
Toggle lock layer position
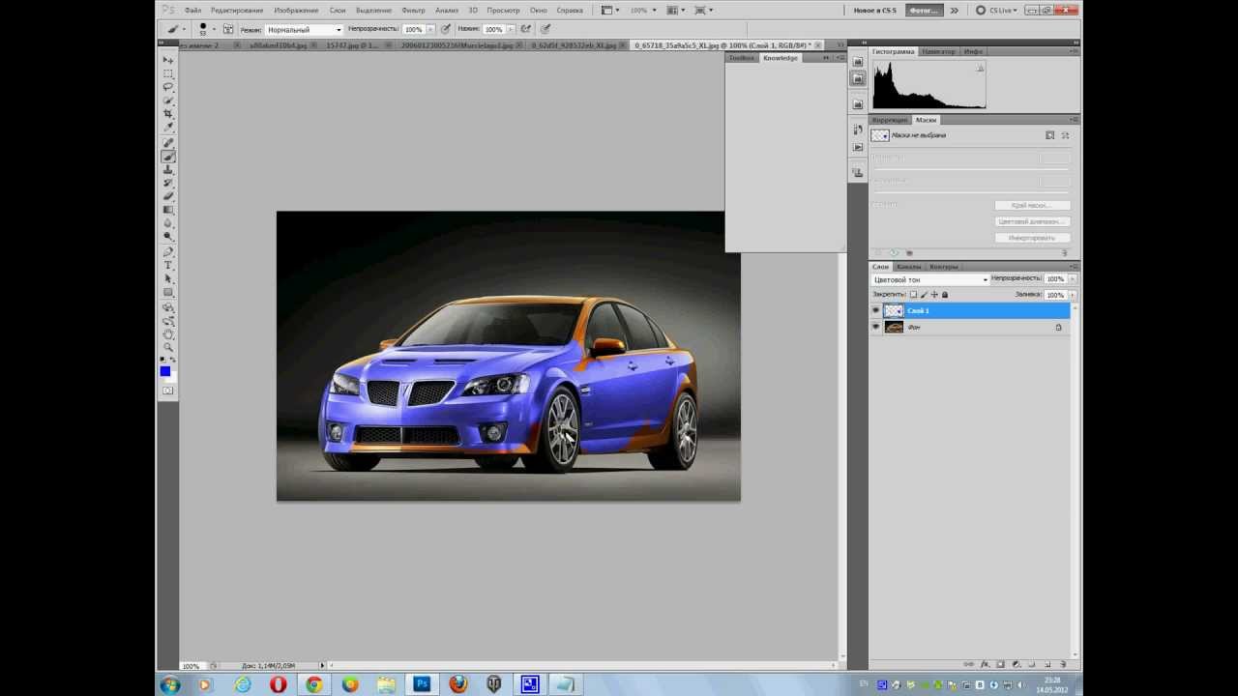click(934, 295)
